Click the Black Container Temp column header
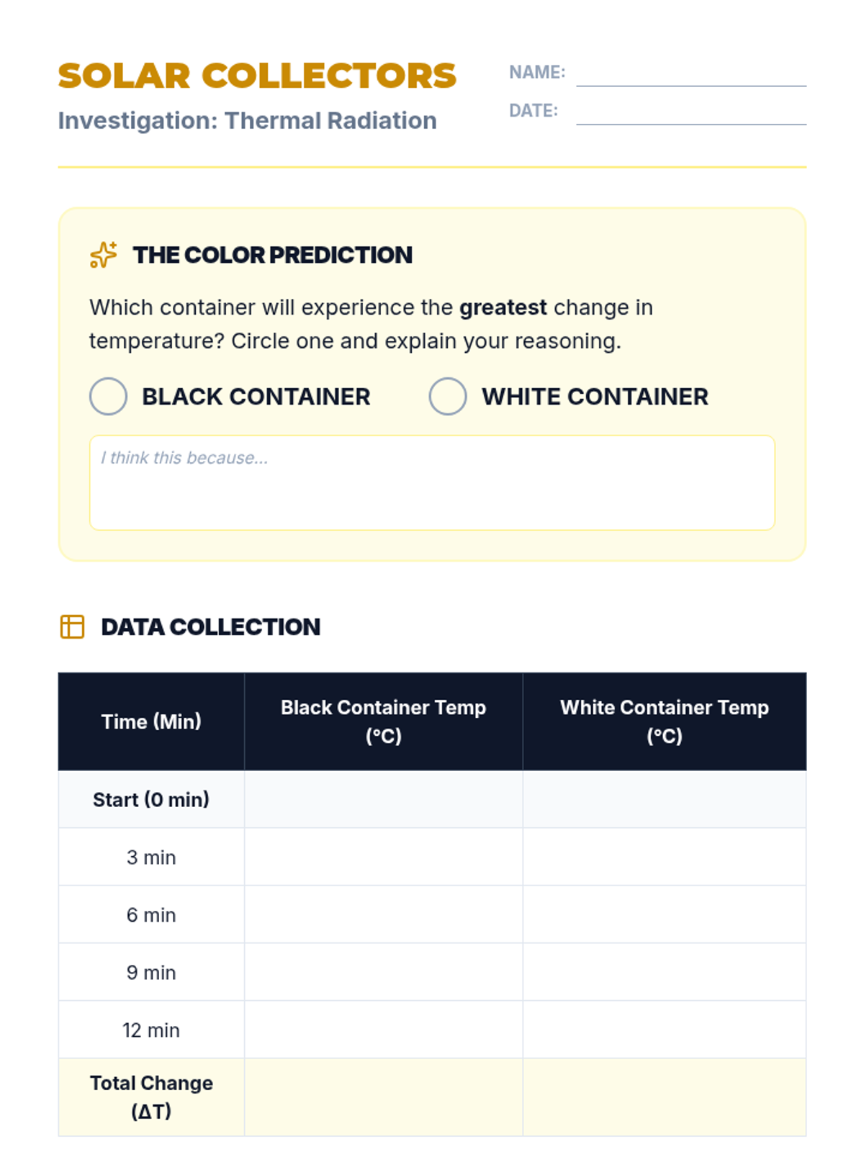This screenshot has width=864, height=1152. 383,721
